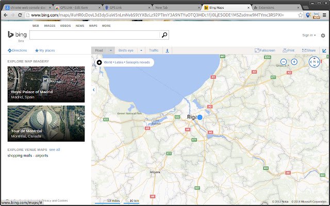Switch to the chrome web console tab
Screen dimensions: 330x206
[28, 8]
